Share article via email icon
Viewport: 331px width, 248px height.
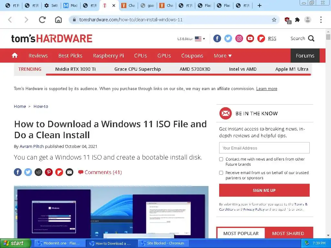pos(69,172)
